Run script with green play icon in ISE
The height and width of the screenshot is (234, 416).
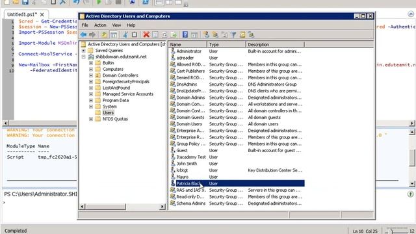pos(99,2)
